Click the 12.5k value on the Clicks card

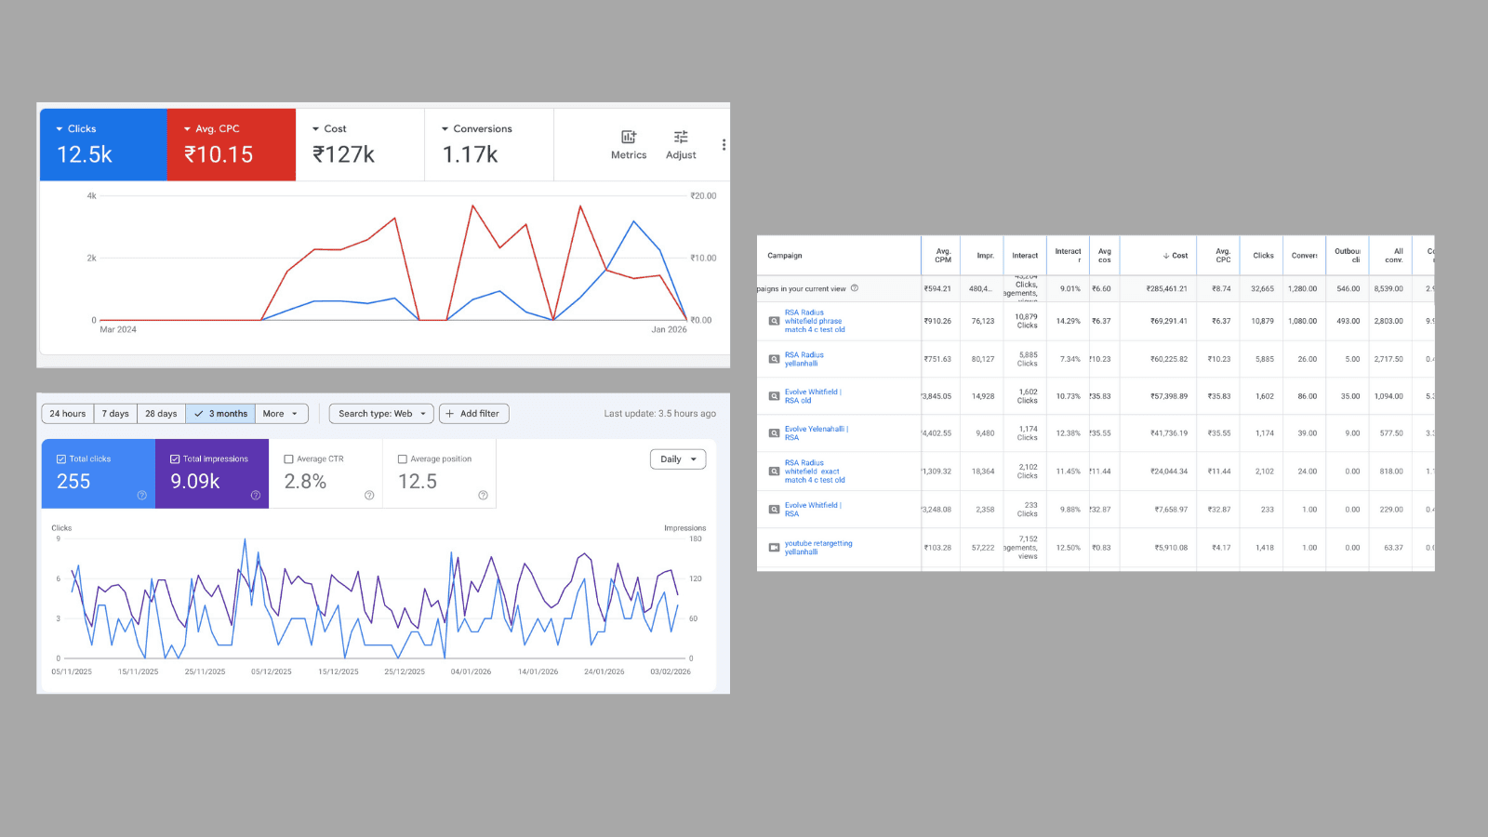click(x=85, y=155)
